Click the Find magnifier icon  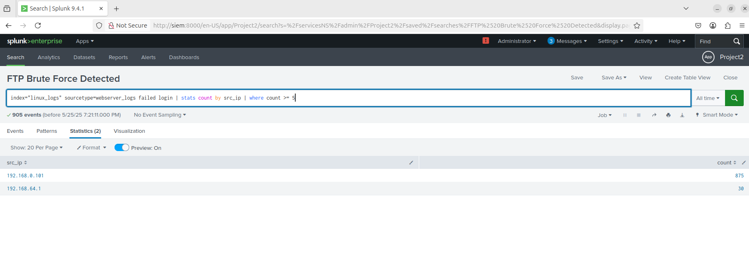pyautogui.click(x=736, y=41)
